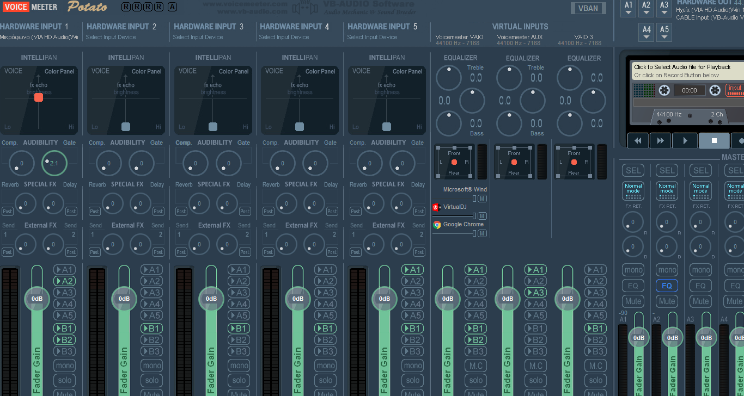Disable A2 bus routing on Hardware Input 1
This screenshot has height=396, width=744.
coord(64,281)
